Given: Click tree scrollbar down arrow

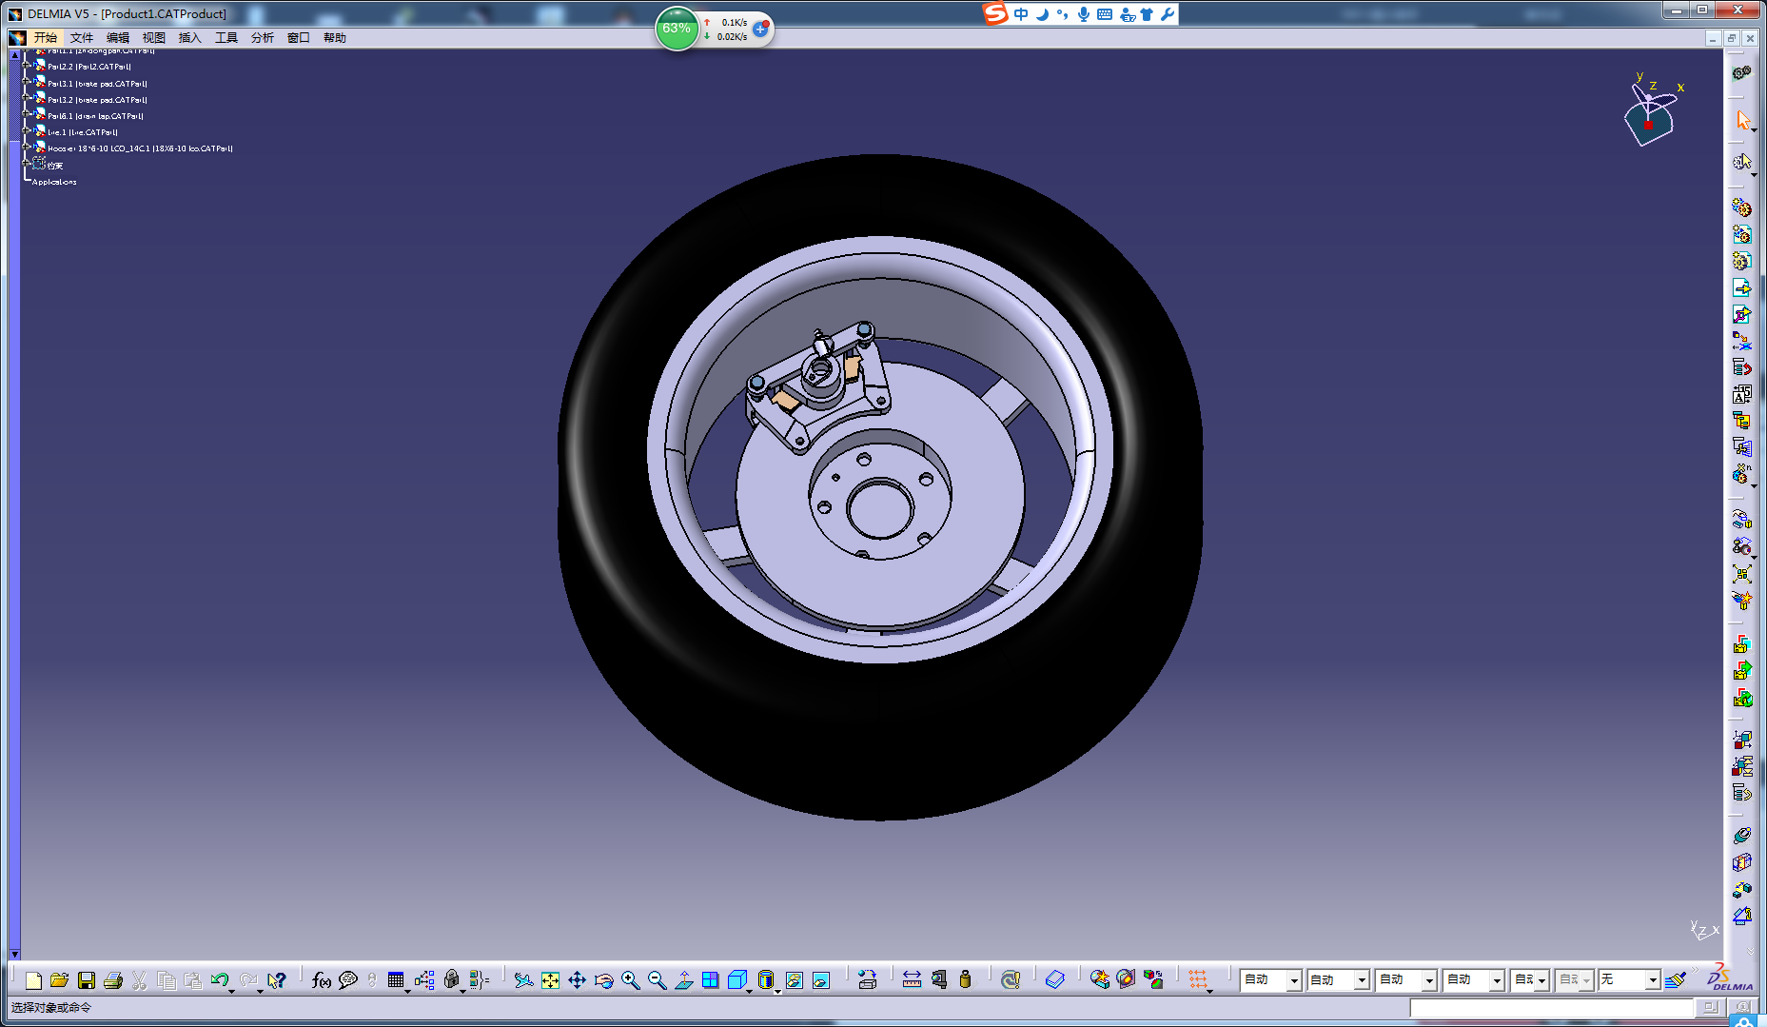Looking at the screenshot, I should tap(14, 953).
